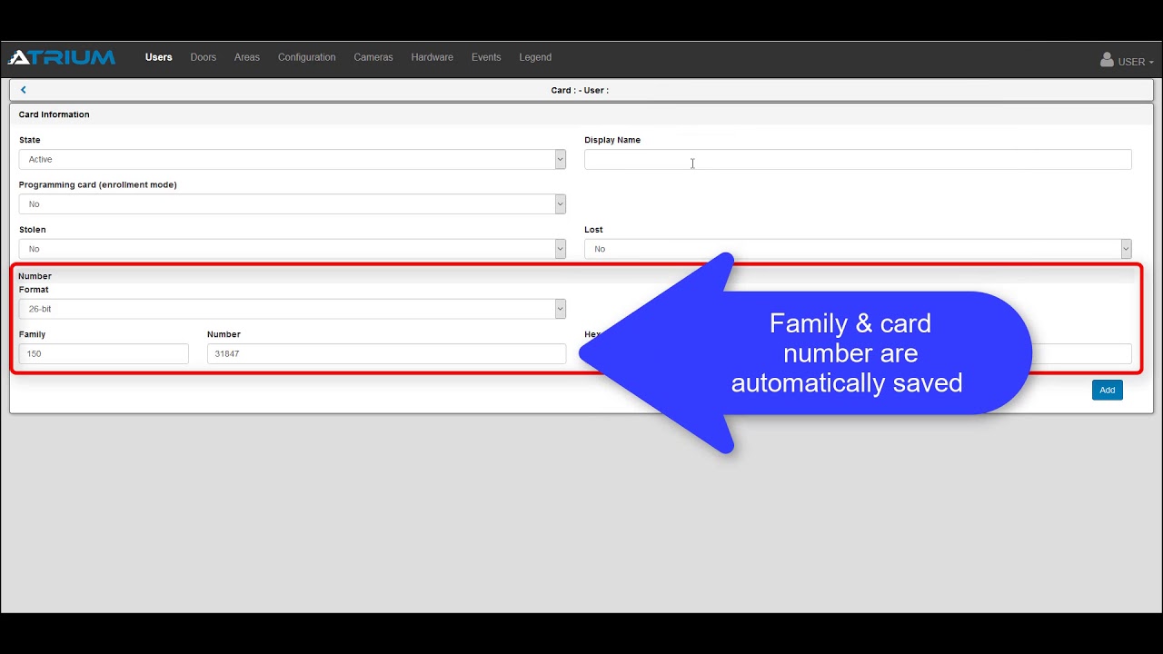Open the Hardware menu
1163x654 pixels.
click(x=432, y=57)
